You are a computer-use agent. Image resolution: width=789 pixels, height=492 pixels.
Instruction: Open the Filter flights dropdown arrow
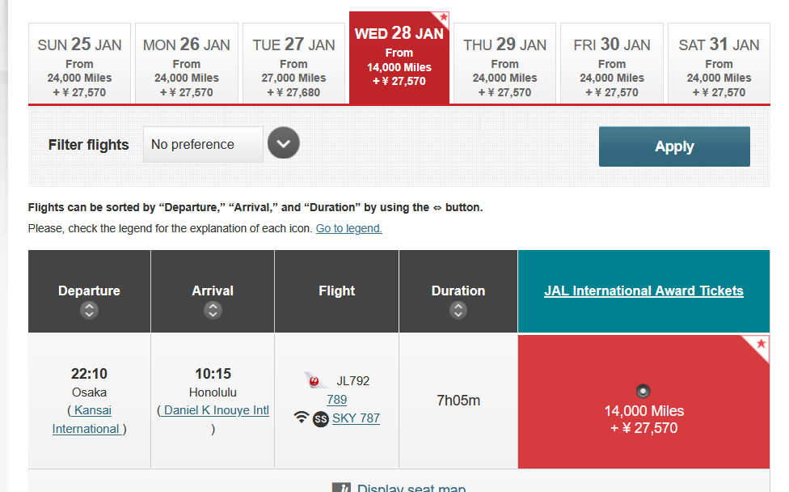click(283, 144)
